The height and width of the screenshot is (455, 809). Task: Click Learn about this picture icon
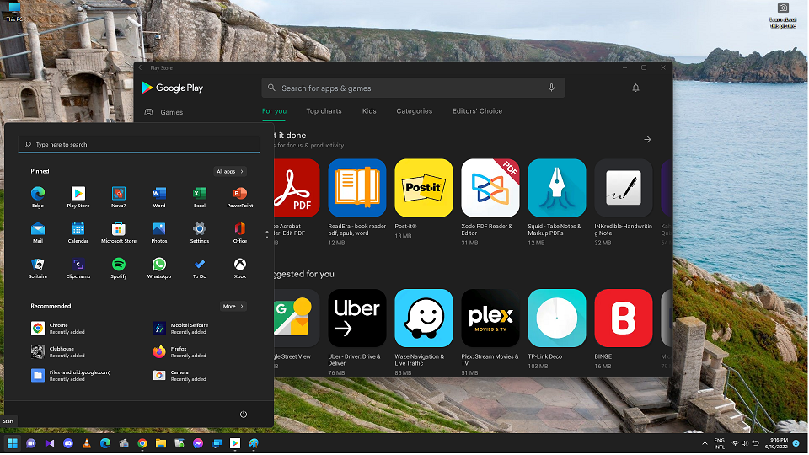point(783,14)
